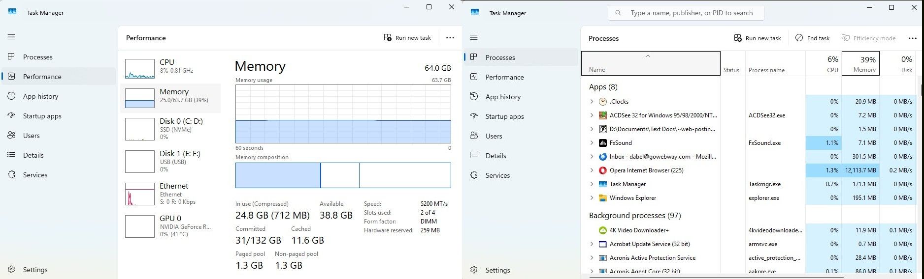
Task: Click the 4K Video Downloader+ icon
Action: tap(602, 230)
